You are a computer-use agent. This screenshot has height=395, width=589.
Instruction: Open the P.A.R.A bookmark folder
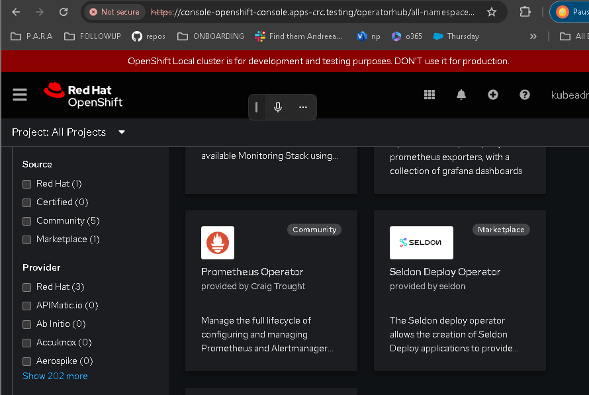click(x=32, y=36)
